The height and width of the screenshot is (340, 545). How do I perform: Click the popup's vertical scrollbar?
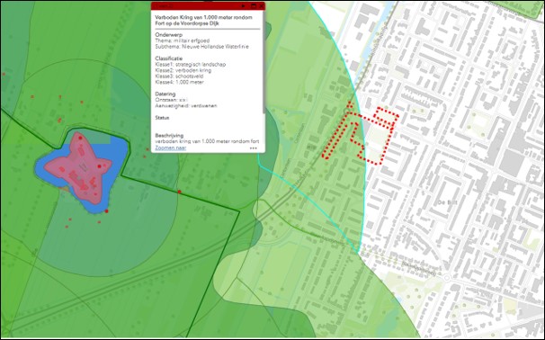pos(264,63)
